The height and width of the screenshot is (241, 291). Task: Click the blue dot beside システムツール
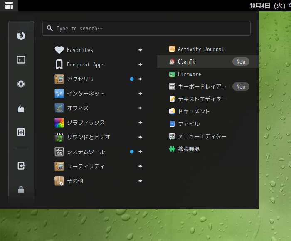pos(132,152)
